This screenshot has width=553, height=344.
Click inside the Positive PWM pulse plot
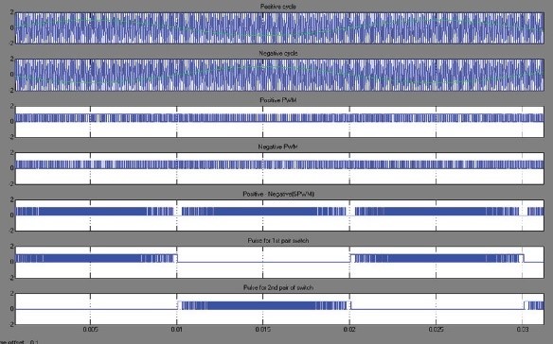coord(279,122)
